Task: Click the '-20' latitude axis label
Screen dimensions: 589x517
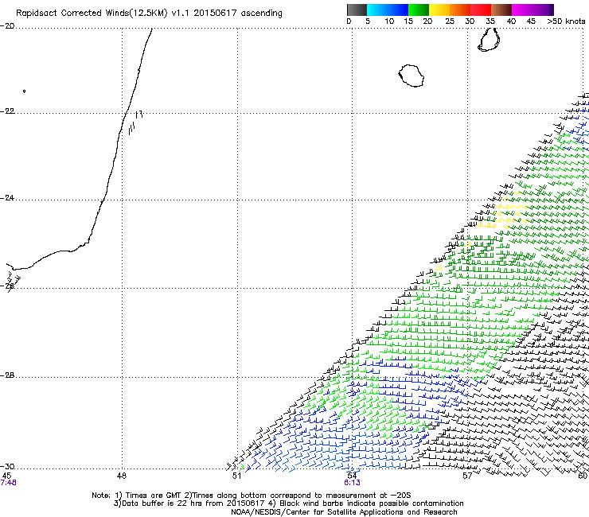Action: point(7,26)
